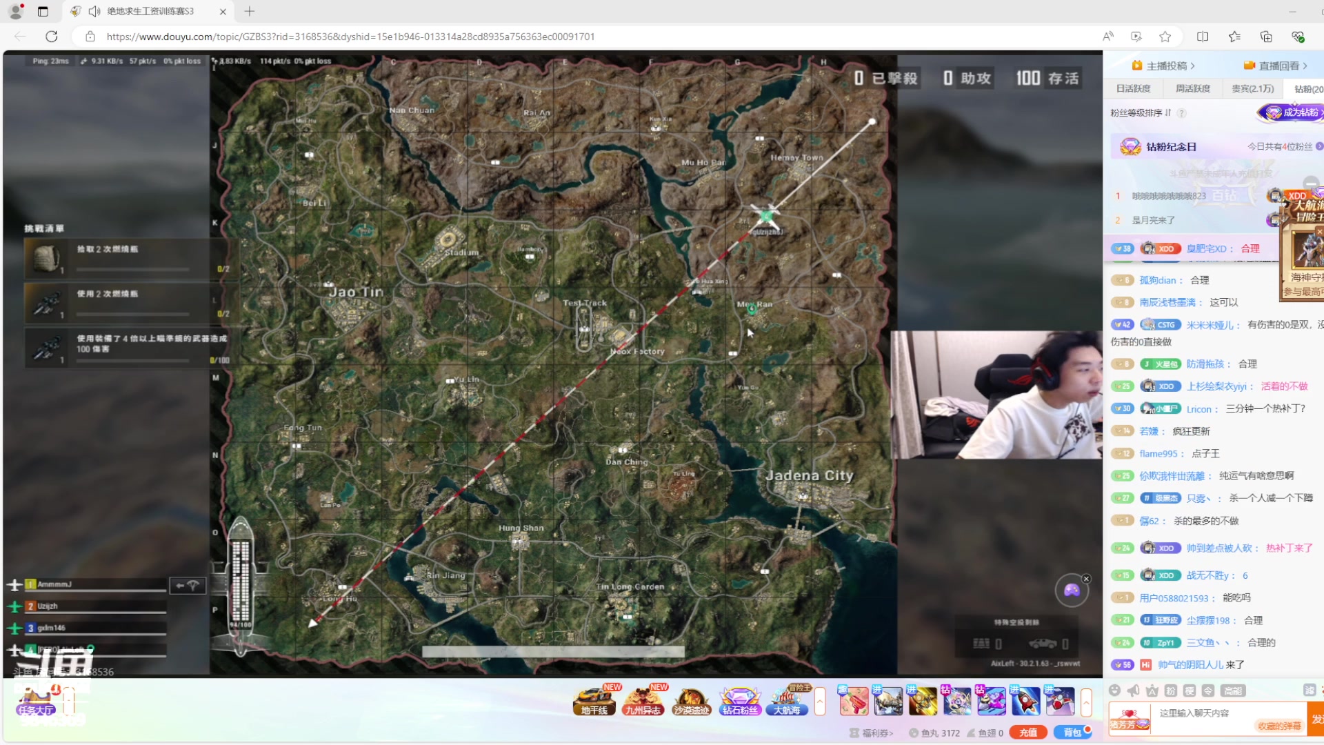Click the 成为钻粉 button
The image size is (1324, 745).
tap(1291, 112)
